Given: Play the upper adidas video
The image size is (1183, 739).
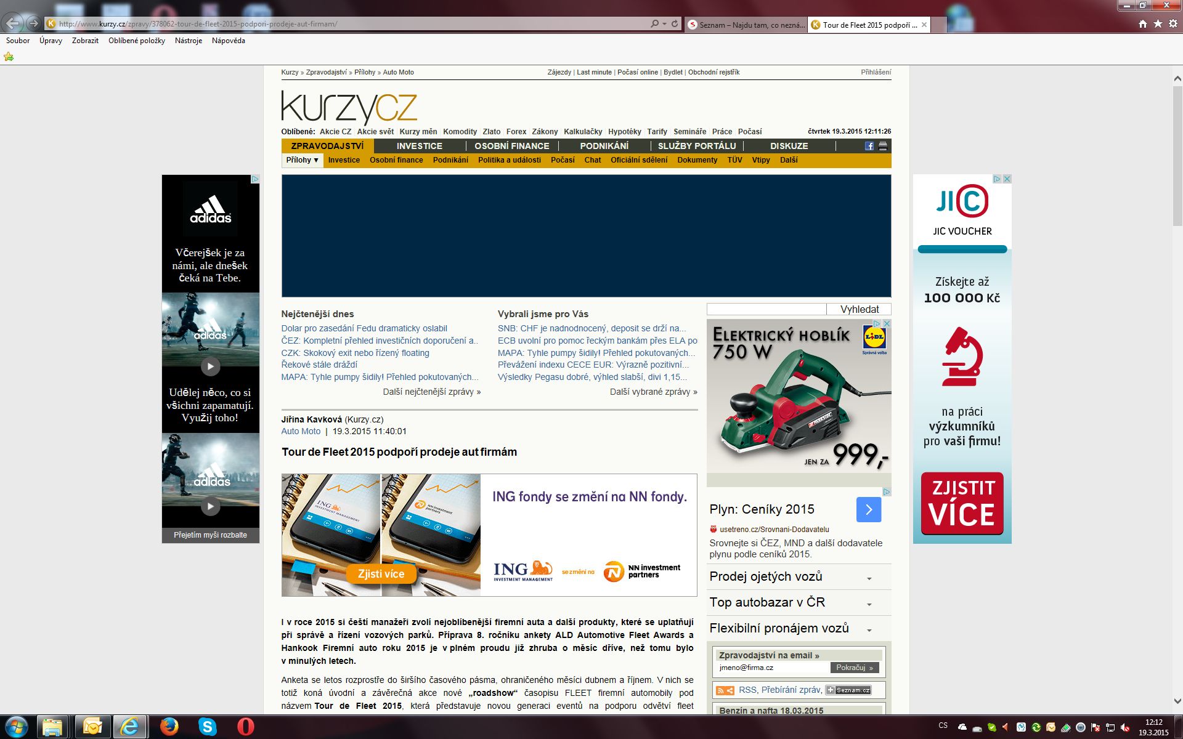Looking at the screenshot, I should (210, 366).
